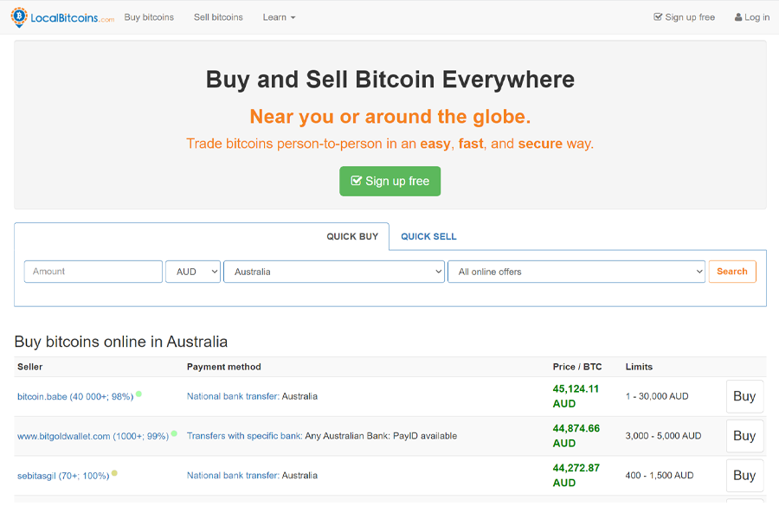Screen dimensions: 779x519
Task: Click the LocalBitcoins logo
Action: (62, 17)
